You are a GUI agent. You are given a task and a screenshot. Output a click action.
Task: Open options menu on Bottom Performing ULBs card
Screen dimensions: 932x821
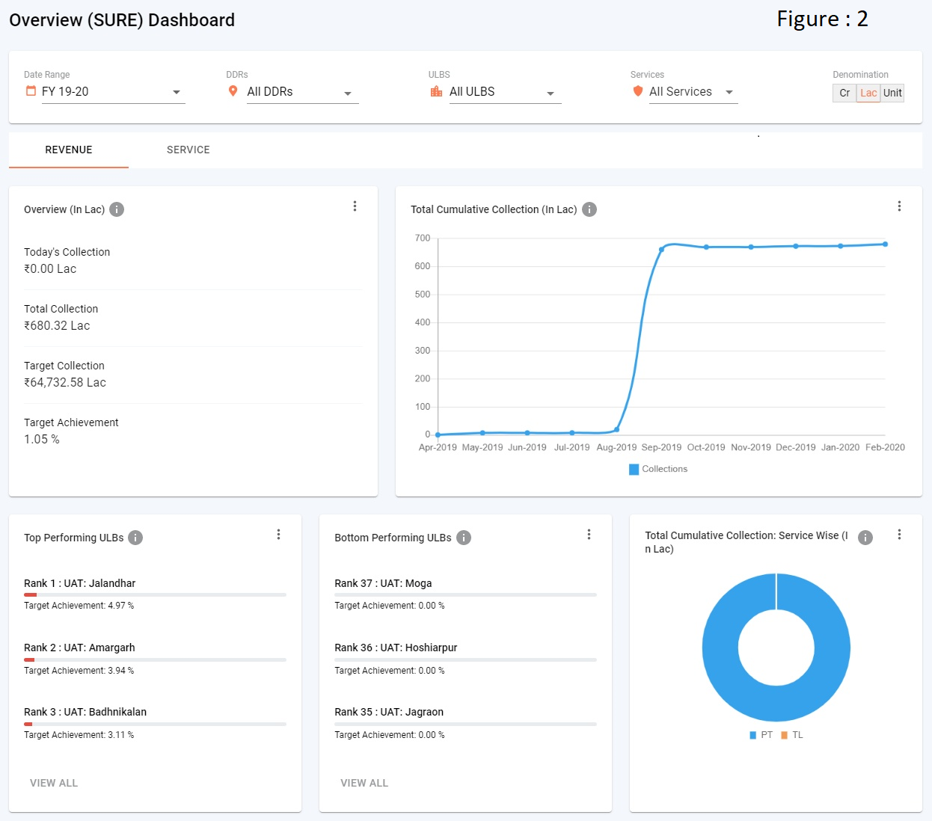589,535
